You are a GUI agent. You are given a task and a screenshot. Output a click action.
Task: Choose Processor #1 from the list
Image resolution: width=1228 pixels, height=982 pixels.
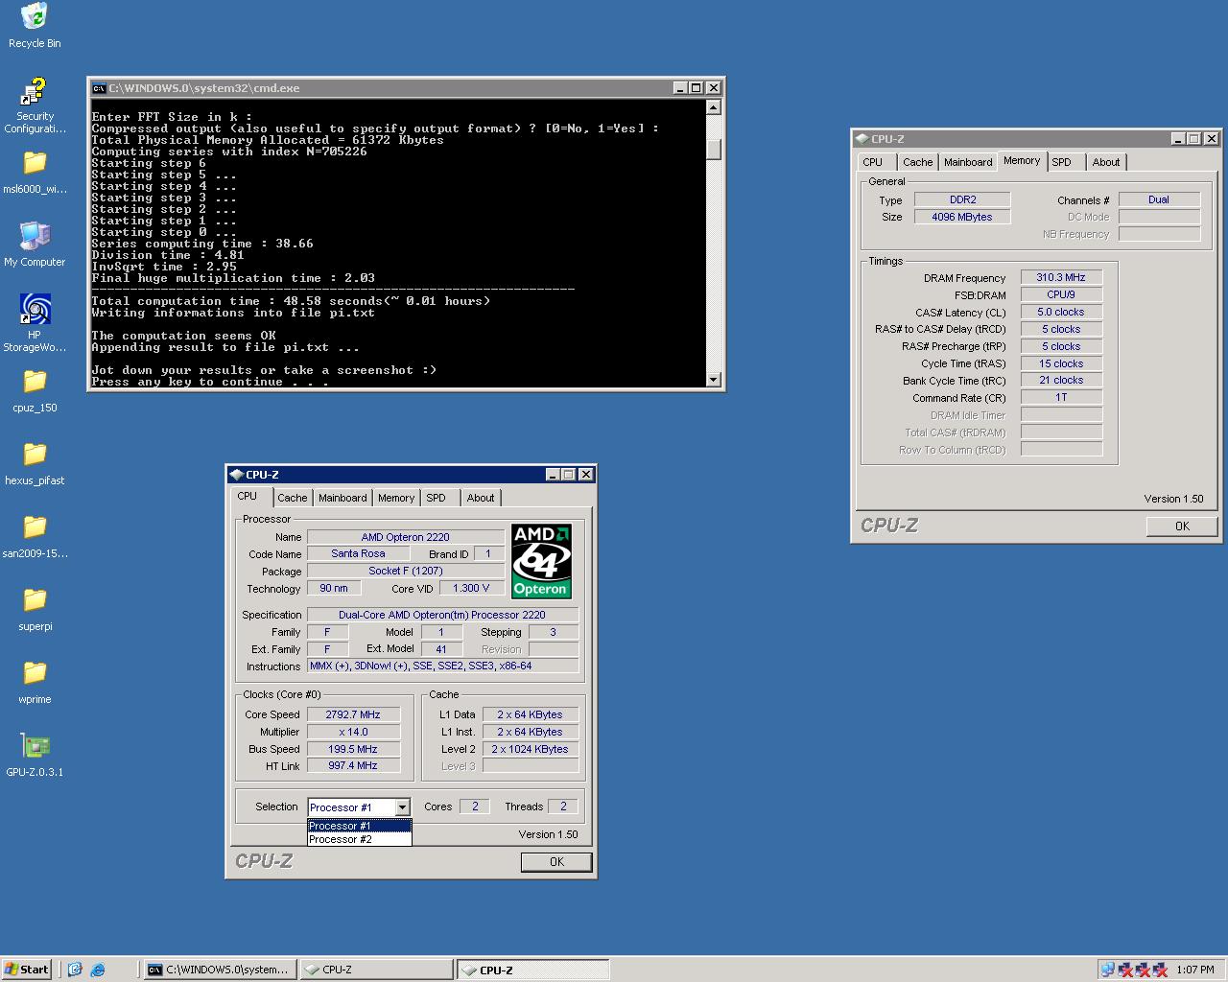click(360, 826)
